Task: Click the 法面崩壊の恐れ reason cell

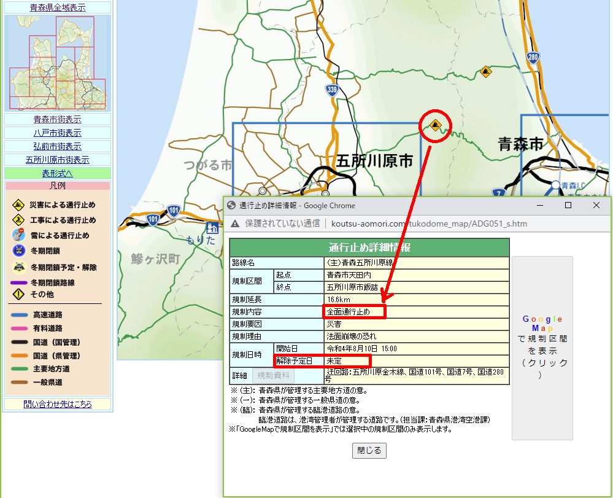Action: point(417,337)
